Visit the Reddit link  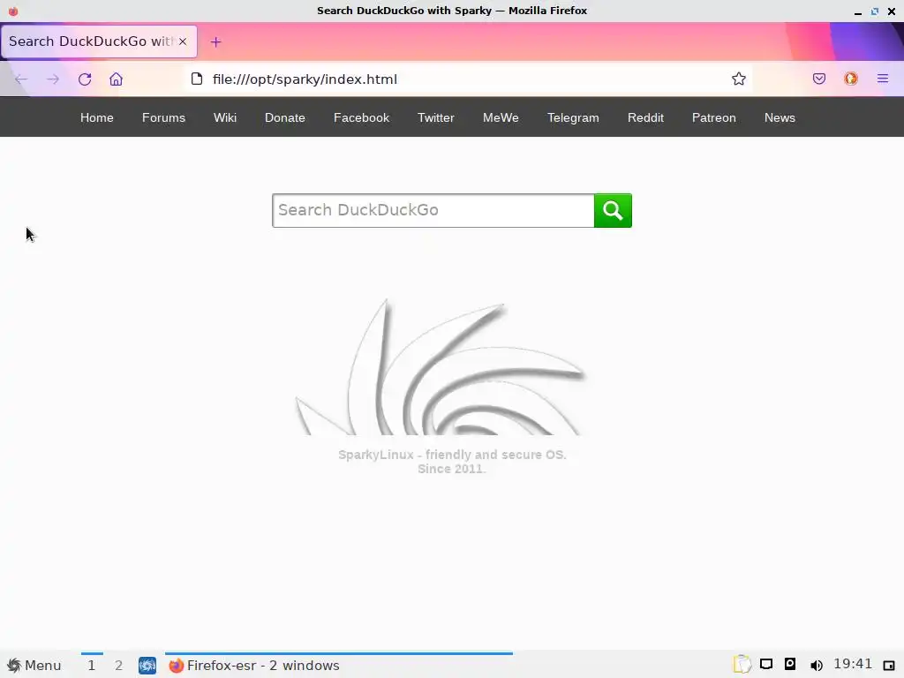coord(645,117)
